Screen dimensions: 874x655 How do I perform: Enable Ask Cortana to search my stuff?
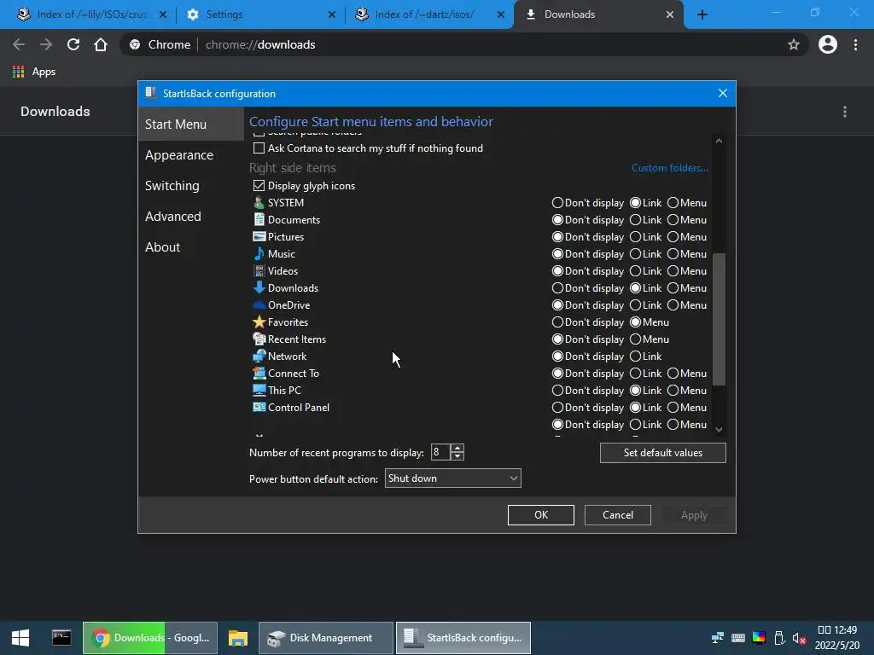[x=259, y=148]
